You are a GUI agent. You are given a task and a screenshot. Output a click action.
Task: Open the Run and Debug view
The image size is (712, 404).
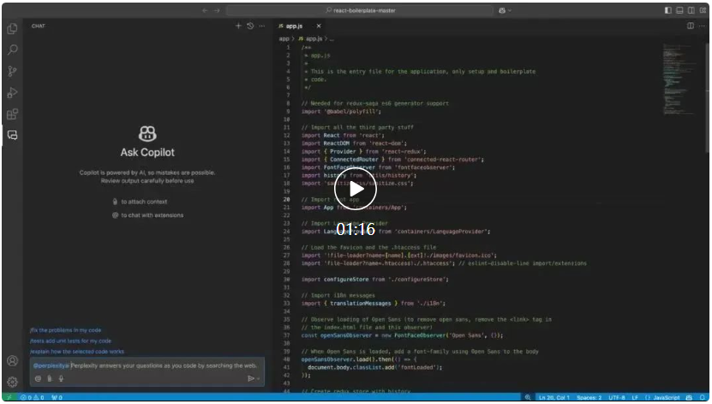click(x=12, y=93)
